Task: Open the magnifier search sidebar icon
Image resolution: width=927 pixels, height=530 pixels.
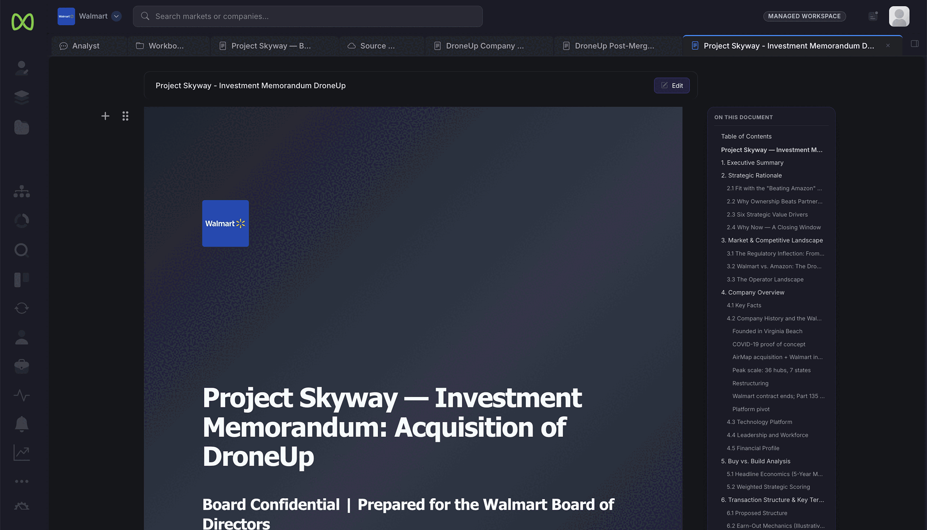Action: coord(21,250)
